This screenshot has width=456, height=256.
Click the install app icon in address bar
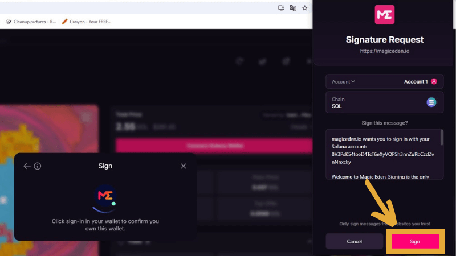(x=281, y=8)
